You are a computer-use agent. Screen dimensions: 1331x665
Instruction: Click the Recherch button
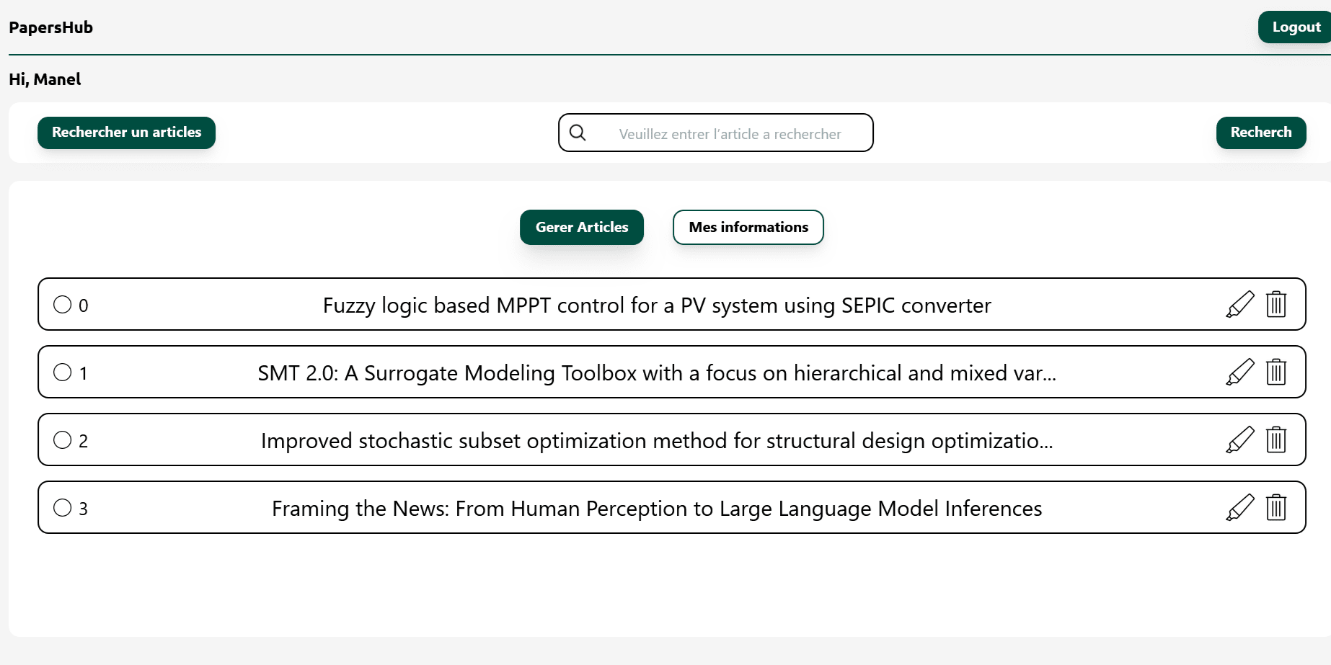point(1261,133)
